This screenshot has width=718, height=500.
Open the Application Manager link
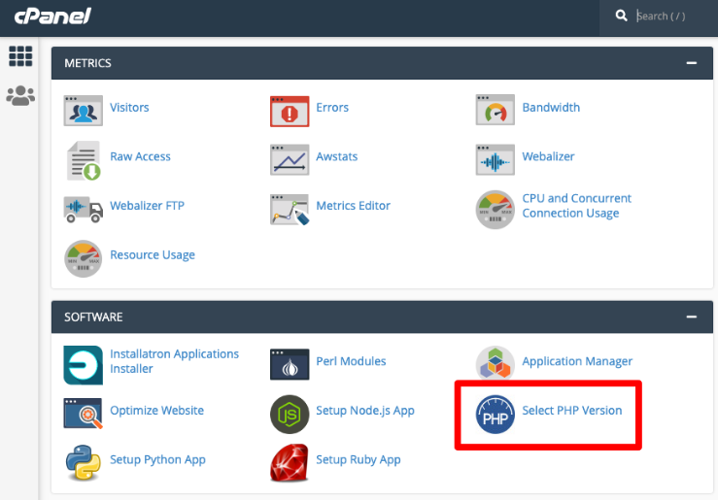point(577,361)
